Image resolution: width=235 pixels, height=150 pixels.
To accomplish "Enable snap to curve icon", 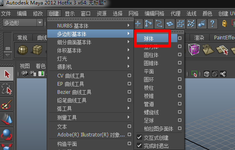I will 159,23.
